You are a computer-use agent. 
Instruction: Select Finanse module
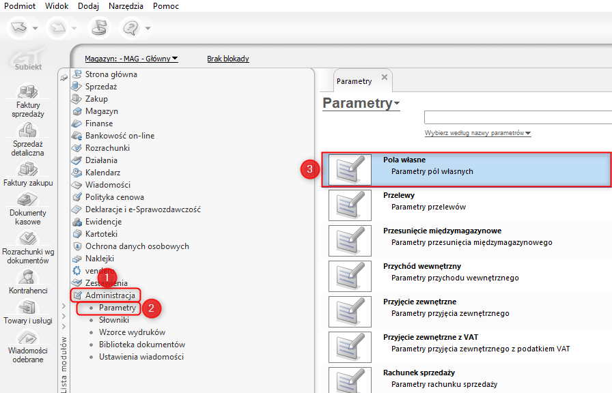(x=99, y=123)
